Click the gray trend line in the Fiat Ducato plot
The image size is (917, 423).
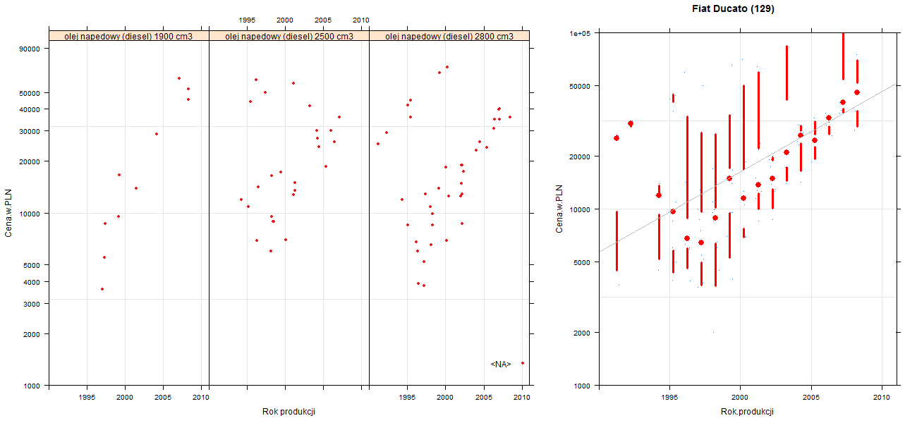[x=748, y=168]
